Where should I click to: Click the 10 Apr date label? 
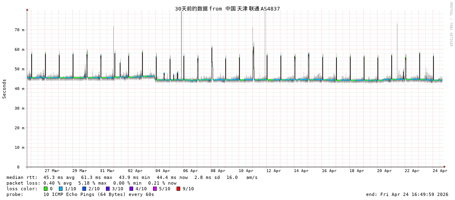click(x=246, y=171)
